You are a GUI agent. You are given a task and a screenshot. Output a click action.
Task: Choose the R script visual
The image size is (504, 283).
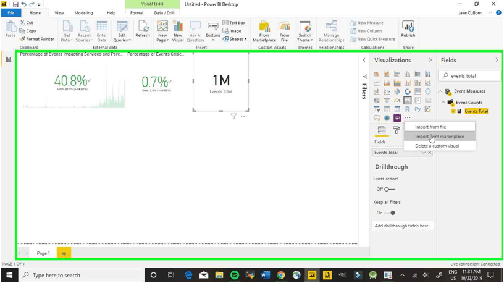(407, 109)
